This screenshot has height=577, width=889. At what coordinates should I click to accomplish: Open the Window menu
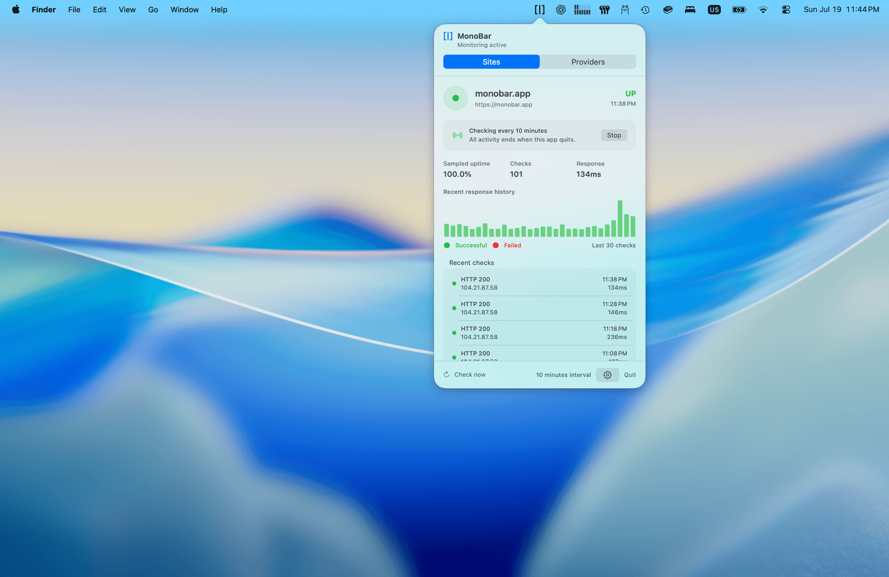tap(185, 9)
